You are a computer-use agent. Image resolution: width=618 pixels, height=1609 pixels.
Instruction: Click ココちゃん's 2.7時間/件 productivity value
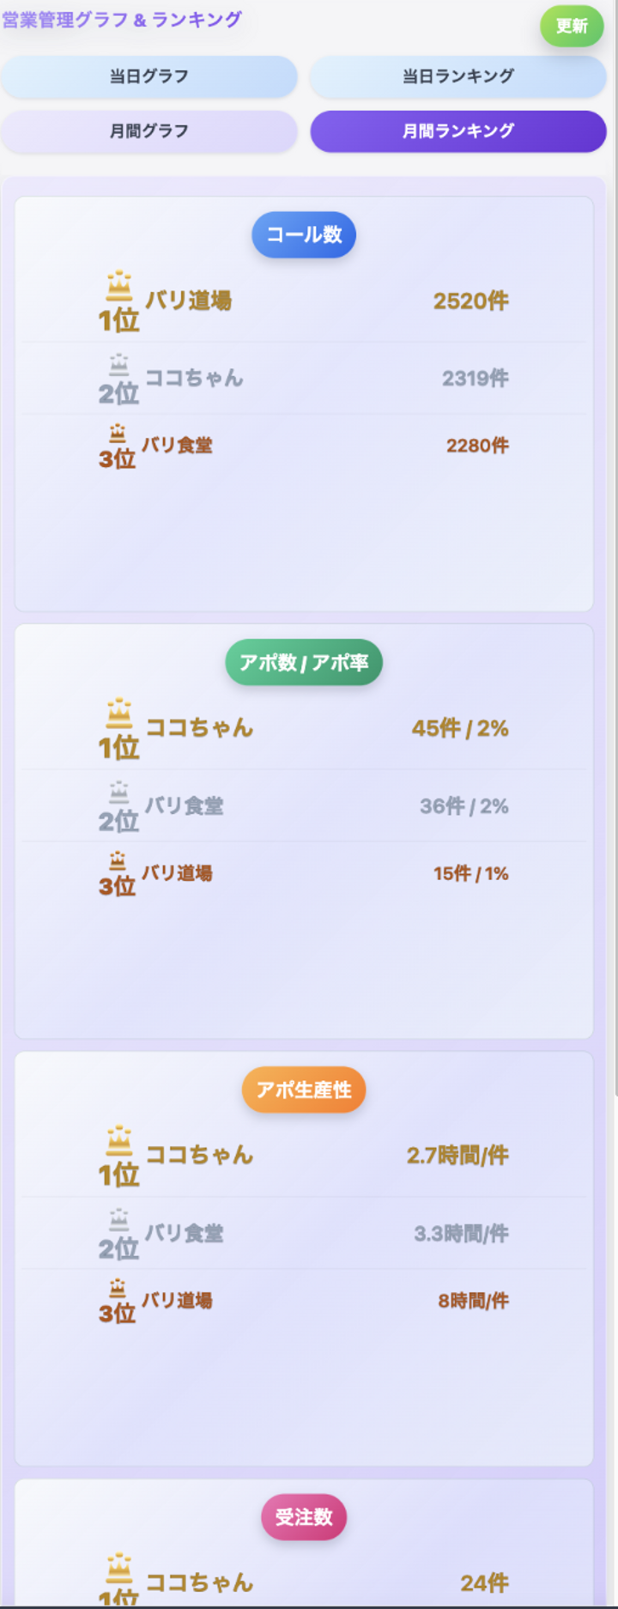click(x=457, y=1156)
